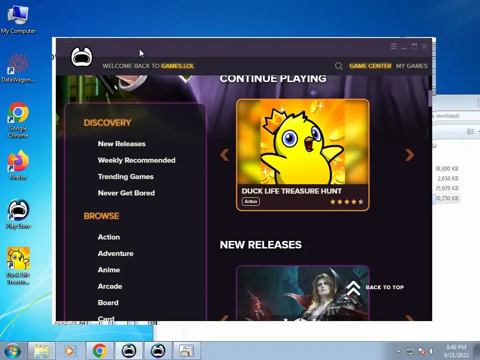480x360 pixels.
Task: Click the network tray icon
Action: tap(410, 351)
